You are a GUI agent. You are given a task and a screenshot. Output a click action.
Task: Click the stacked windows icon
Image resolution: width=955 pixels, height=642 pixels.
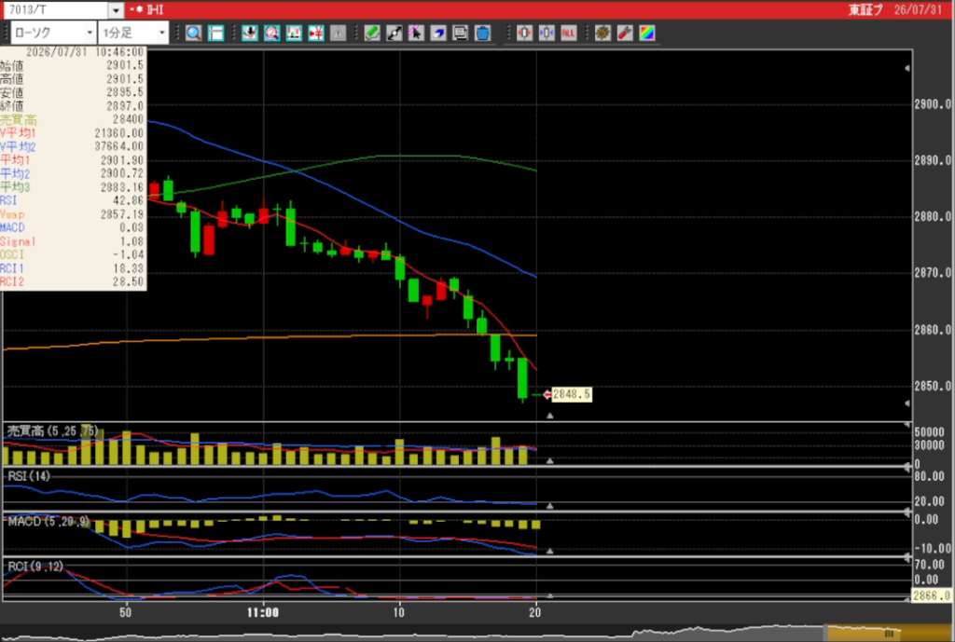coord(460,33)
